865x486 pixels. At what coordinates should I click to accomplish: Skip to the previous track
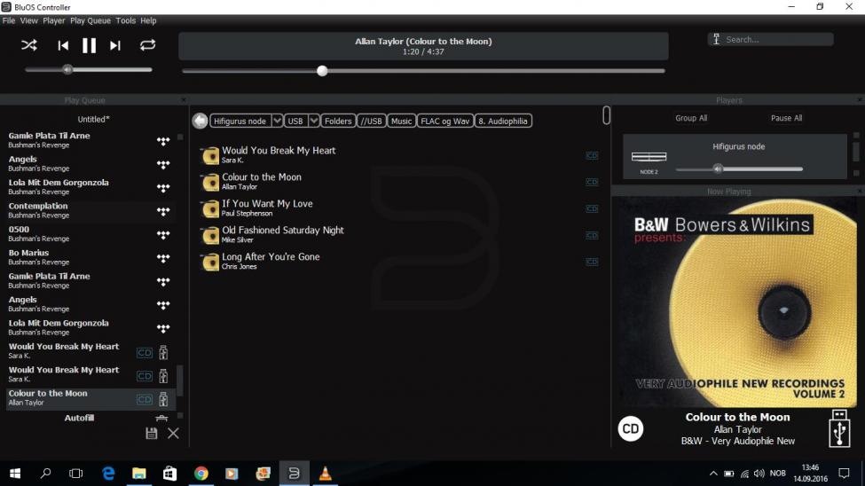tap(63, 46)
